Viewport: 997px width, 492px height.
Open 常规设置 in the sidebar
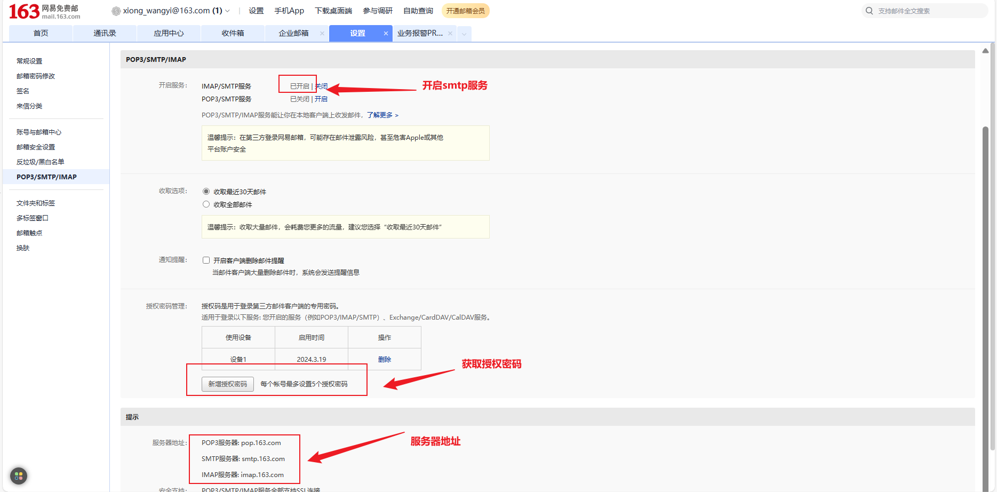29,61
